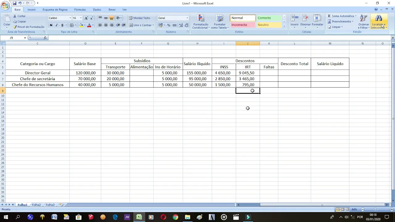This screenshot has width=395, height=222.
Task: Open the Limpar clear dropdown
Action: [335, 27]
